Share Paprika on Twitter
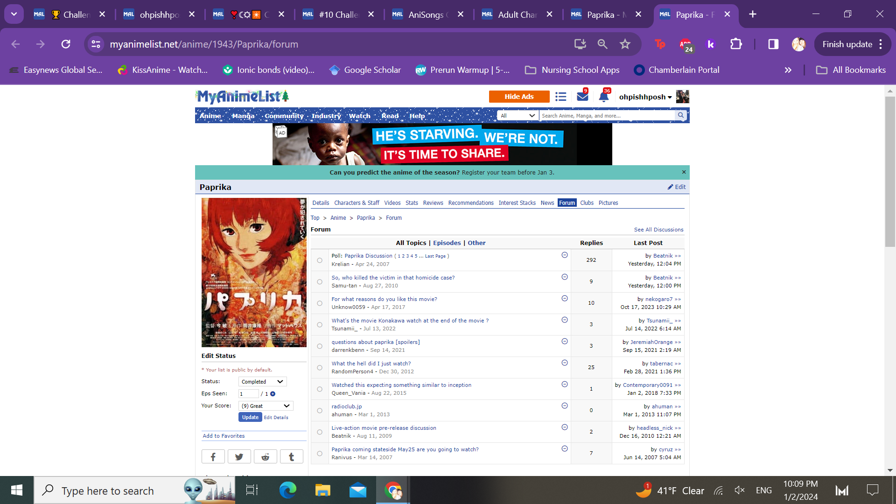The image size is (896, 504). pyautogui.click(x=239, y=456)
